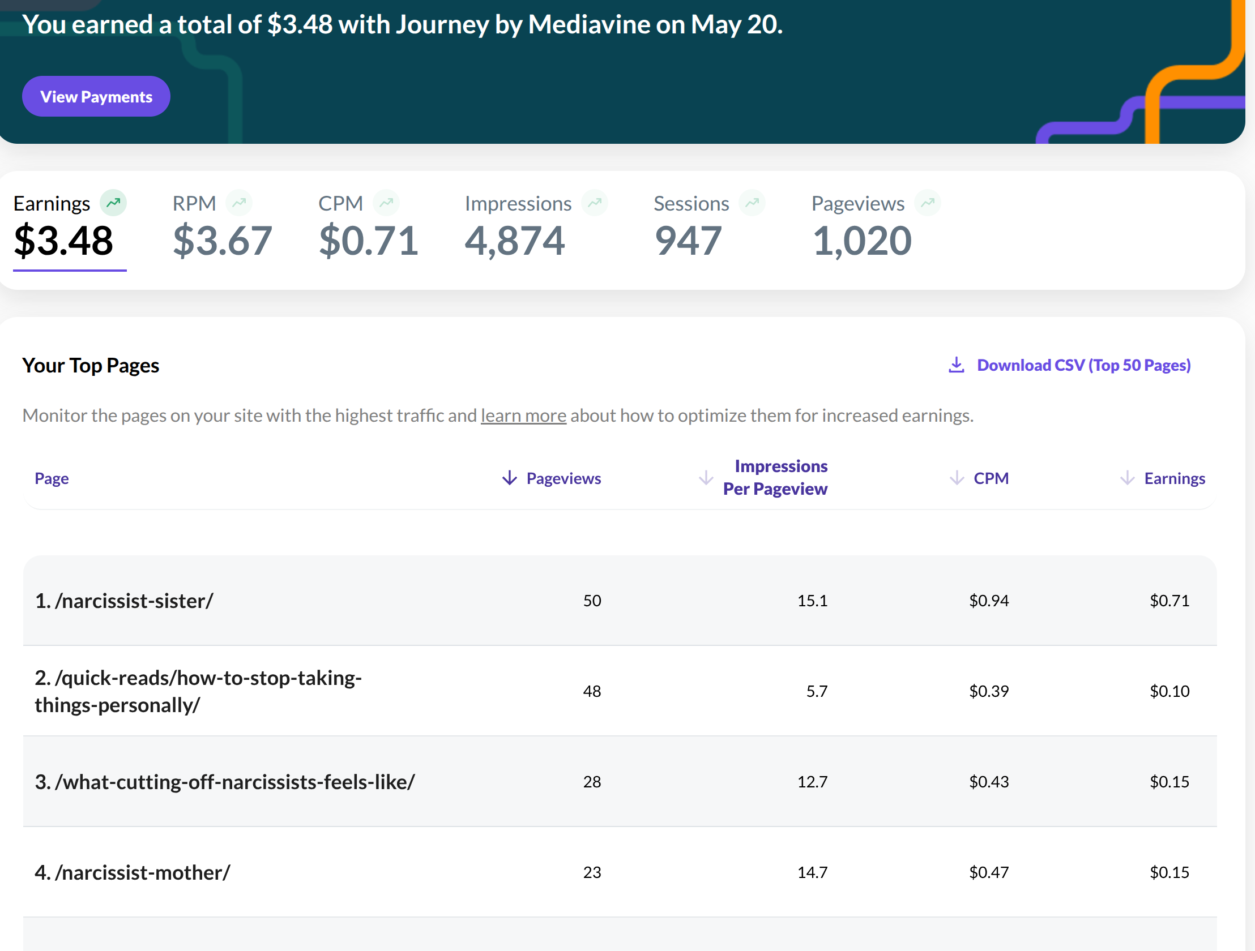Image resolution: width=1255 pixels, height=951 pixels.
Task: Click the download icon beside Download CSV
Action: (956, 365)
